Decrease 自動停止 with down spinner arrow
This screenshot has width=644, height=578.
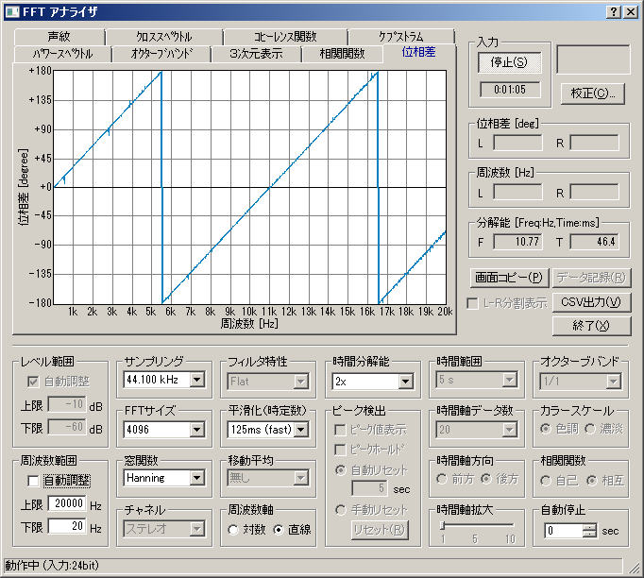click(x=590, y=534)
